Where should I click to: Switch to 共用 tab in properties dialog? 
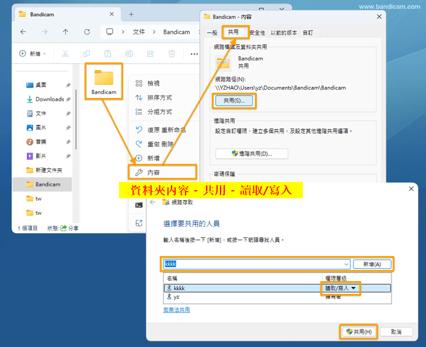[x=233, y=32]
